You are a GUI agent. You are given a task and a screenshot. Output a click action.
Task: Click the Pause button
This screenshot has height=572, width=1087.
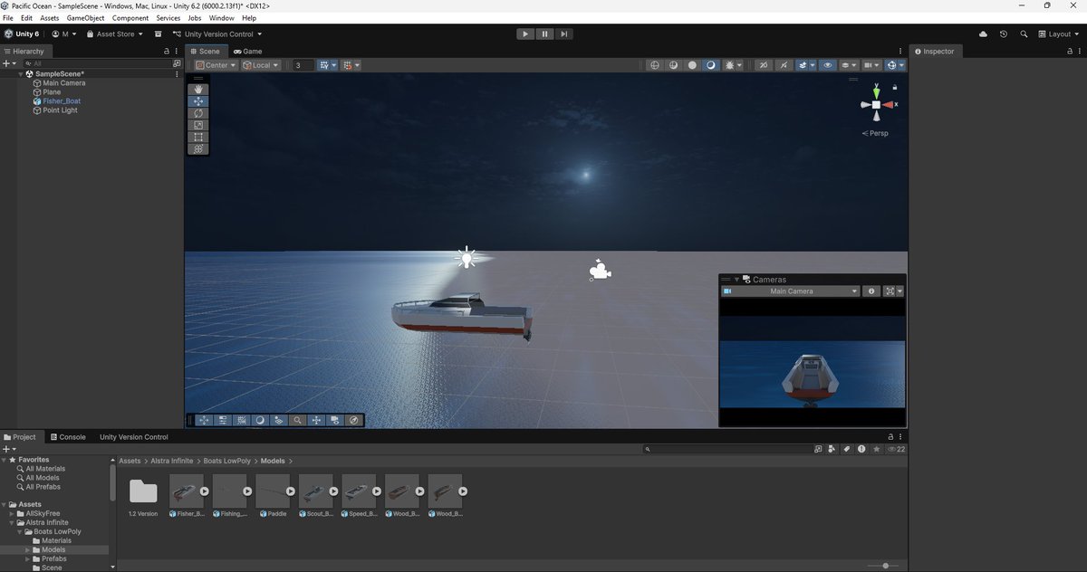pyautogui.click(x=544, y=33)
